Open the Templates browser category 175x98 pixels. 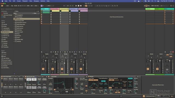[6, 47]
